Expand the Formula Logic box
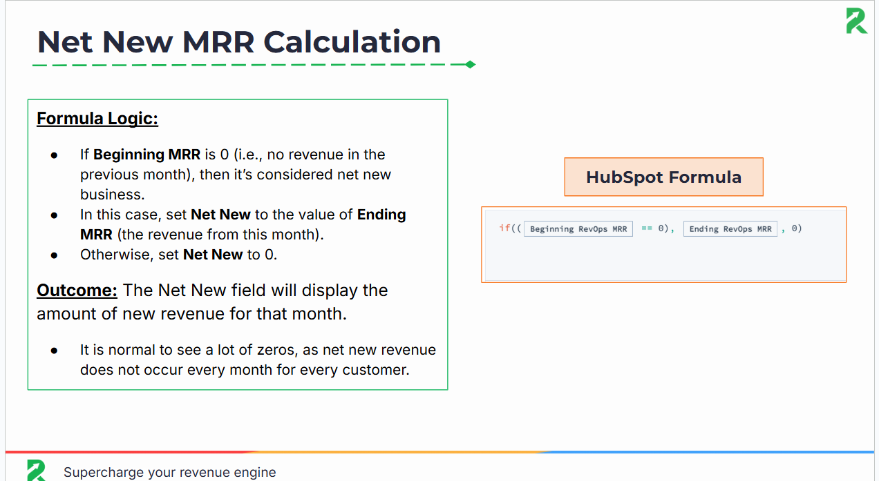 click(x=237, y=244)
